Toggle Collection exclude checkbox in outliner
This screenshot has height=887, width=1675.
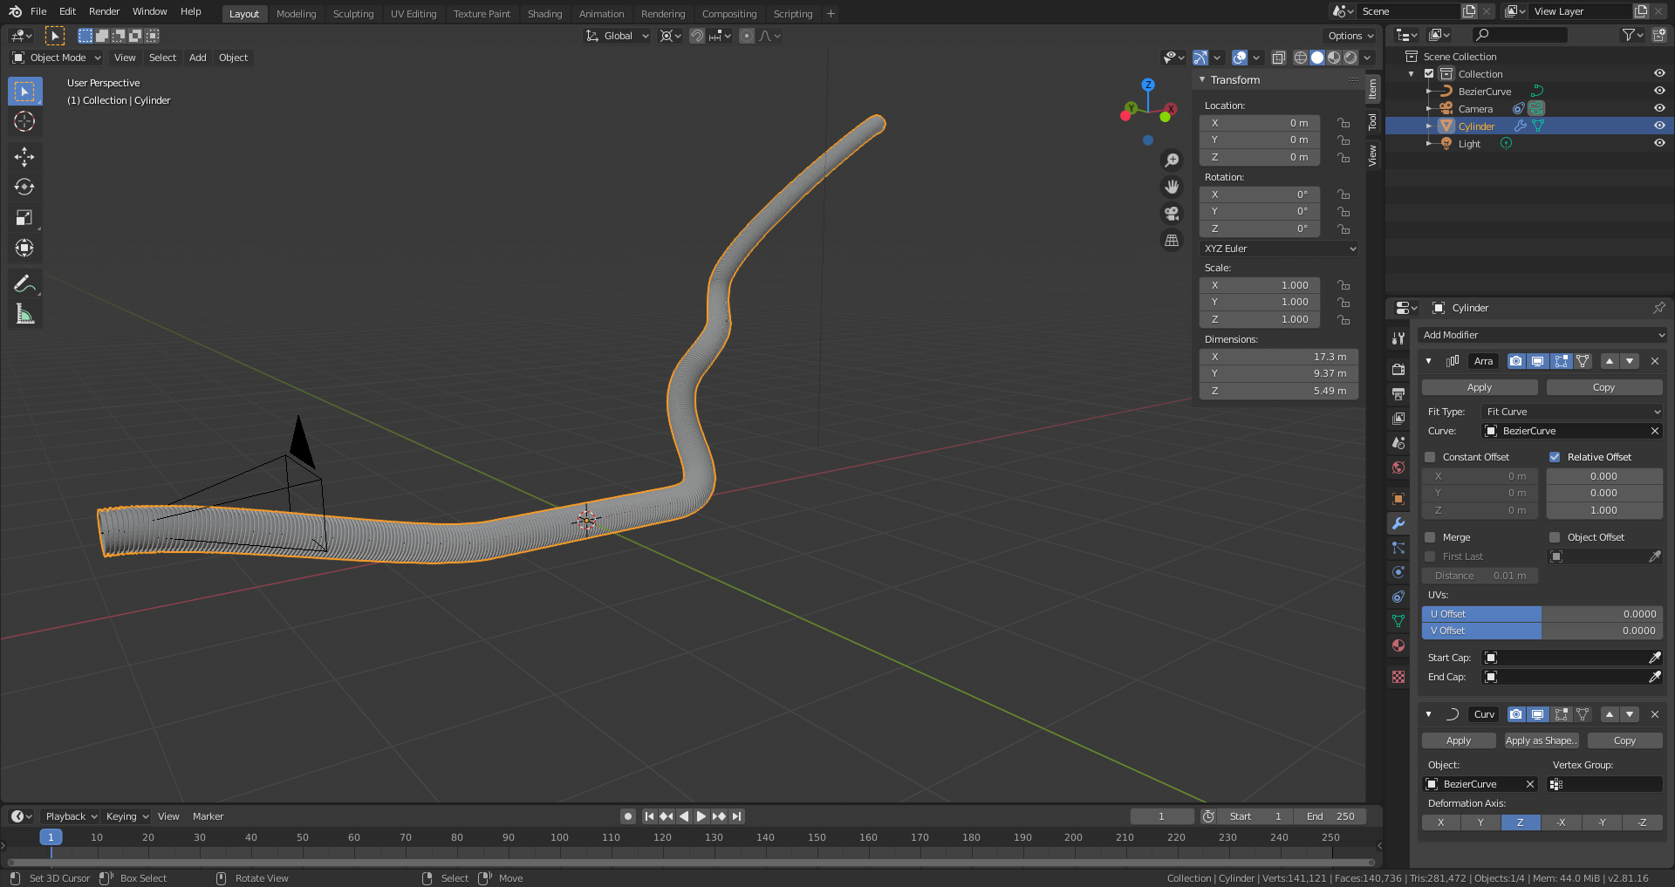[1429, 74]
